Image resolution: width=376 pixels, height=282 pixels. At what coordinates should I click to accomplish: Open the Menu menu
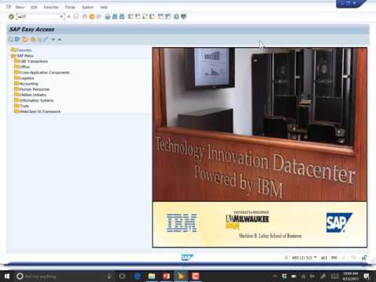tap(20, 7)
